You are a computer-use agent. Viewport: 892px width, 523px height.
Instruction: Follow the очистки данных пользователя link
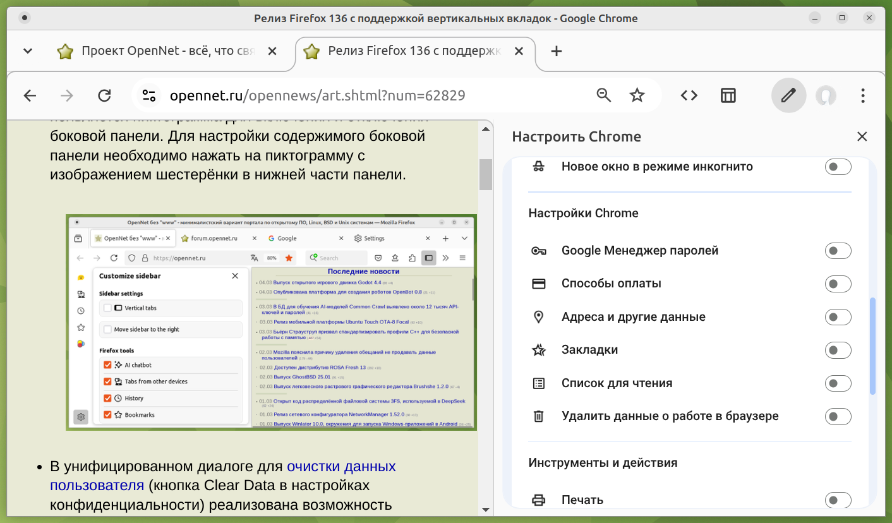point(341,467)
